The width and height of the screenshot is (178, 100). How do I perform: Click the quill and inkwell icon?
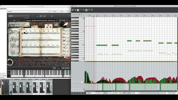click(x=64, y=24)
